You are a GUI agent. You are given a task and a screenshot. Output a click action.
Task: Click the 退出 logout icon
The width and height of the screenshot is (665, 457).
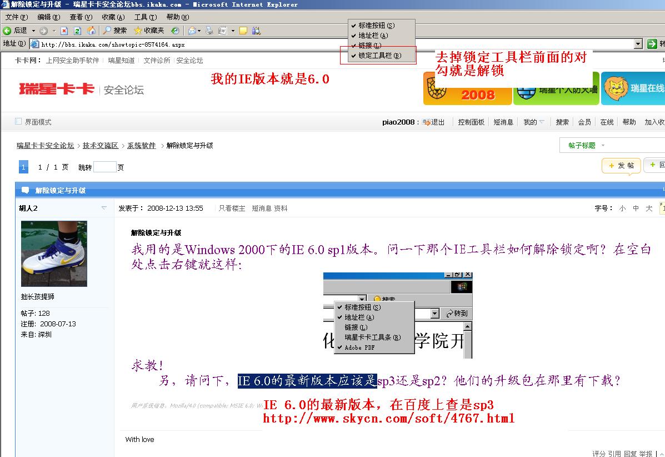tap(426, 122)
